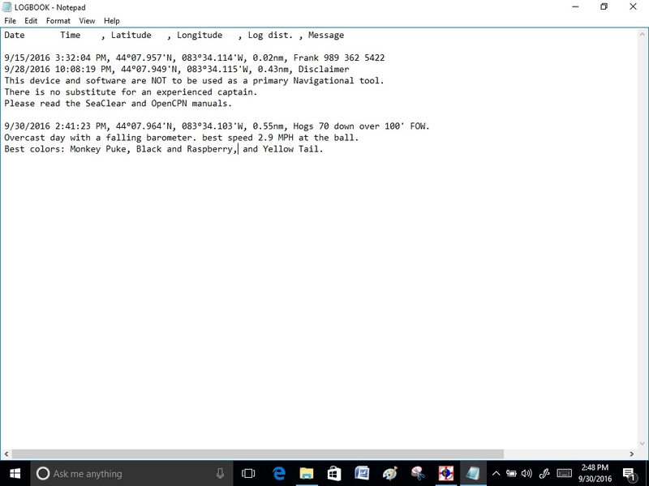
Task: Open the touch keyboard from the tray
Action: click(x=565, y=473)
